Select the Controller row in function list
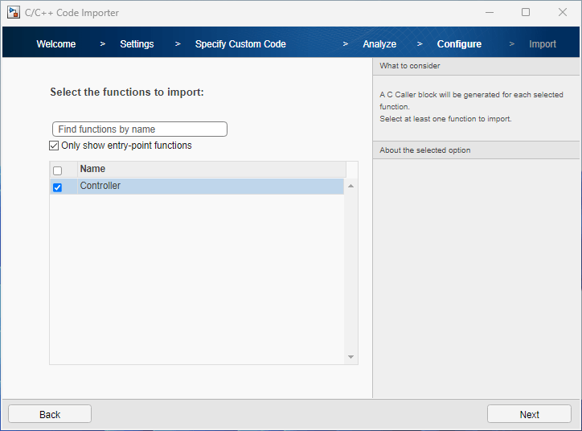Viewport: 582px width, 431px height. (x=209, y=187)
